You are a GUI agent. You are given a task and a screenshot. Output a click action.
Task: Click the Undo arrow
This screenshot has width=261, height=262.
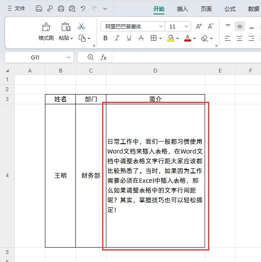pyautogui.click(x=83, y=8)
